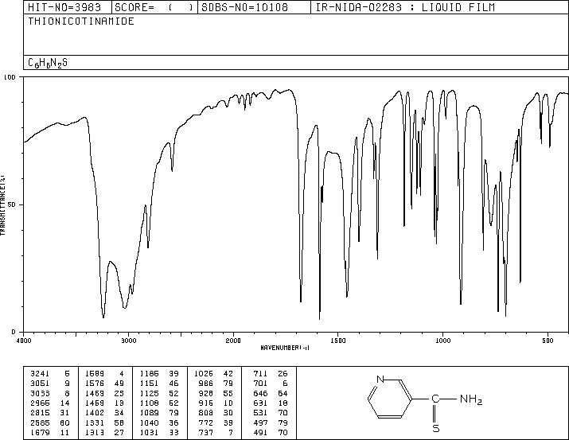
Task: Select peak table entry 772
Action: pyautogui.click(x=206, y=423)
